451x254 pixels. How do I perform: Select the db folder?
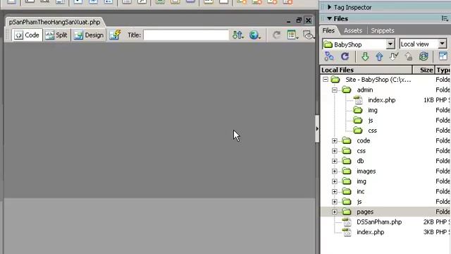[x=360, y=161]
